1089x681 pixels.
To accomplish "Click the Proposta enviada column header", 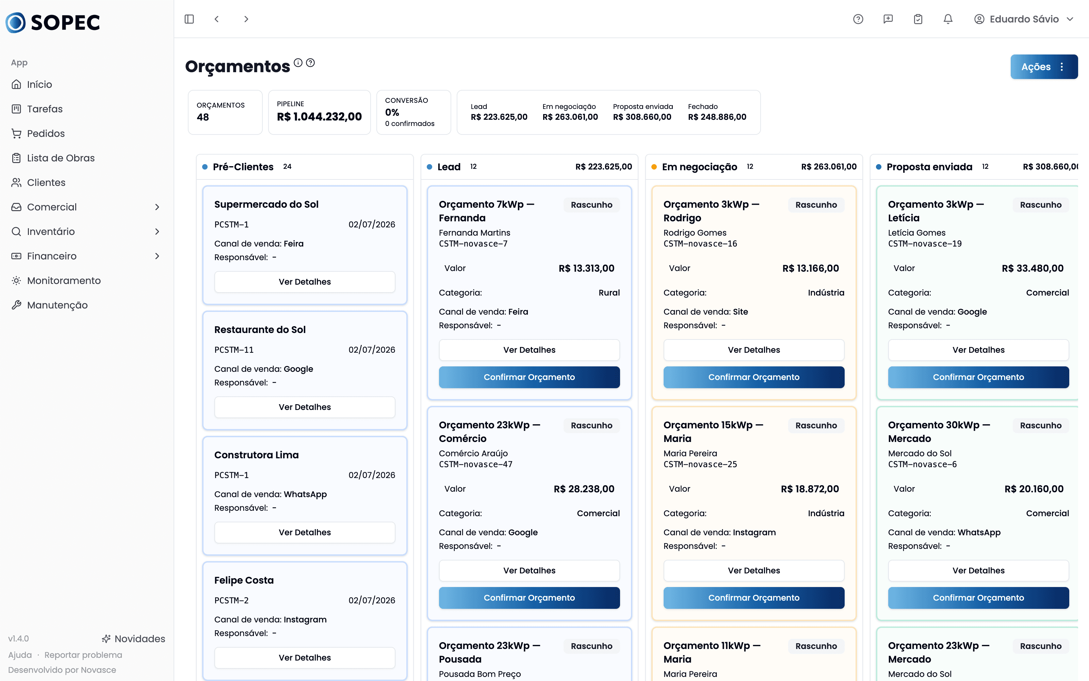I will click(x=974, y=167).
